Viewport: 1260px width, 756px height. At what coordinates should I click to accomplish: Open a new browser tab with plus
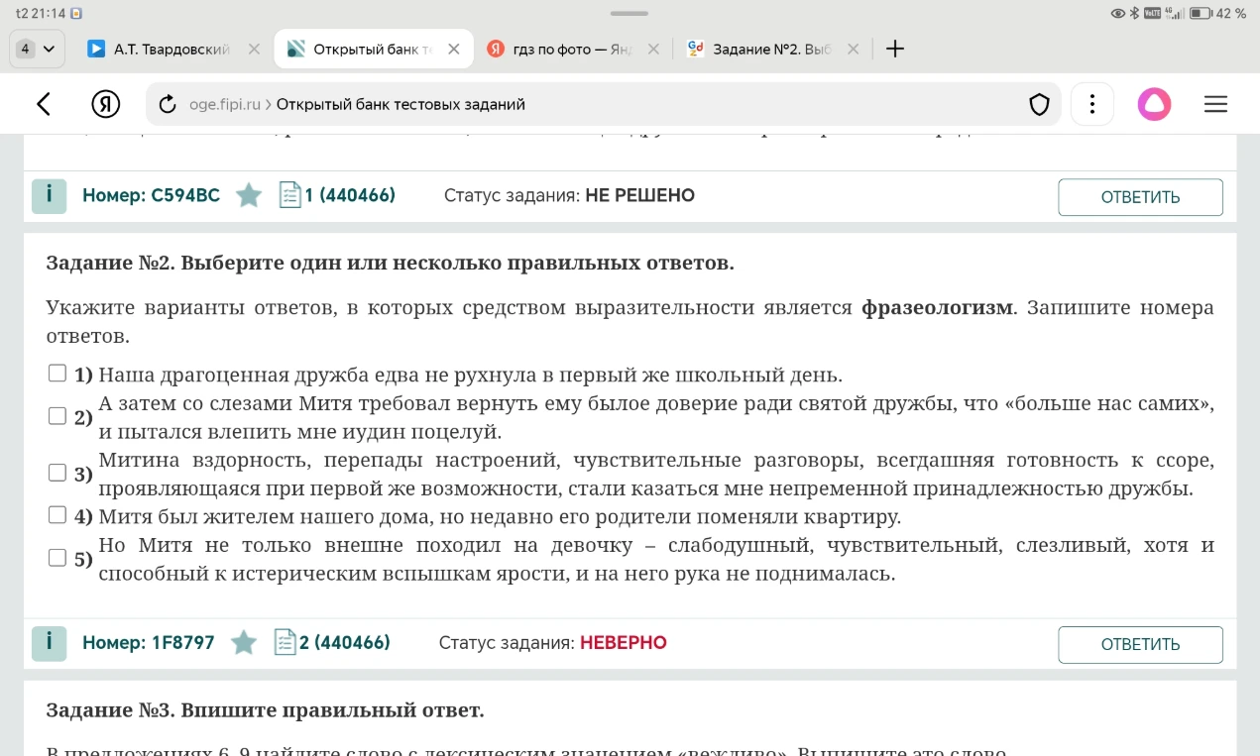[x=895, y=49]
